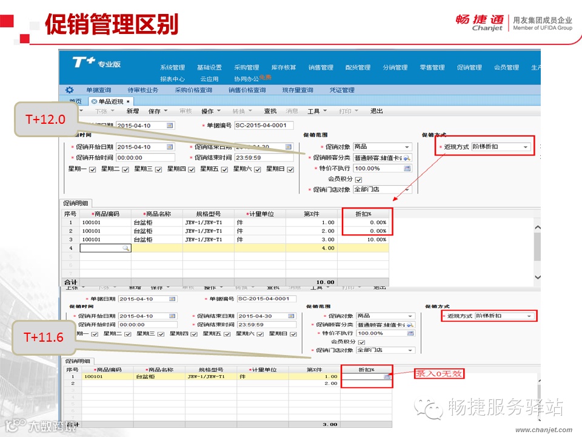Image resolution: width=582 pixels, height=437 pixels.
Task: Expand 促销门店对象 dropdown in T+12.0 form
Action: click(407, 189)
